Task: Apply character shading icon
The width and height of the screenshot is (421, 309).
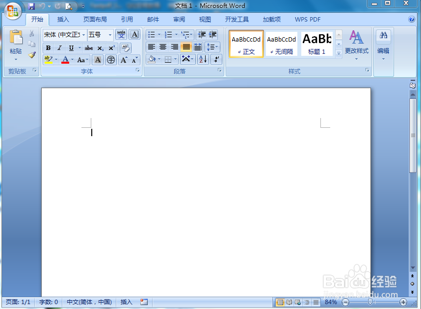Action: [x=98, y=60]
